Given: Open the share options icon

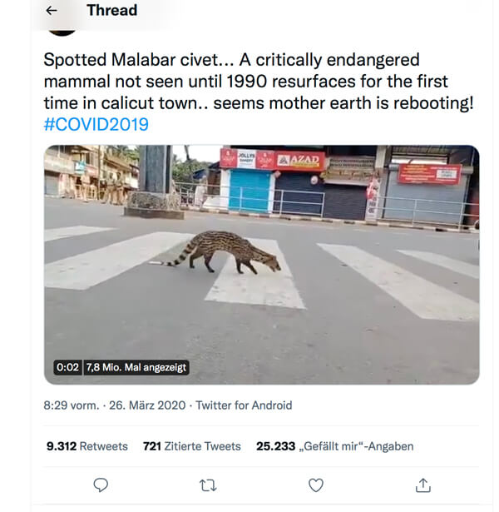Looking at the screenshot, I should 423,485.
